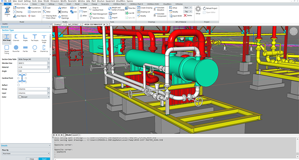
Task: Choose the Tee Shapes section type
Action: click(35, 37)
